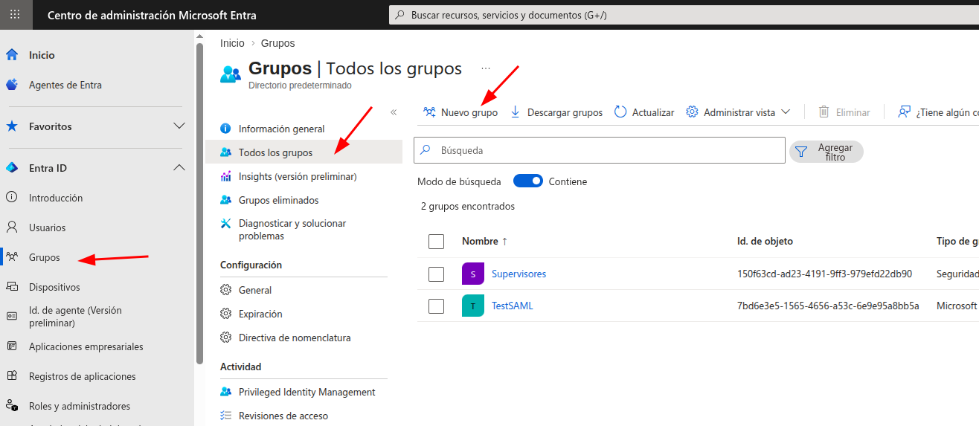Screen dimensions: 979x426
Task: Click object ID 7bd6e3e5-1565-4656-a53c-6e9e95a8bb5a
Action: click(828, 306)
